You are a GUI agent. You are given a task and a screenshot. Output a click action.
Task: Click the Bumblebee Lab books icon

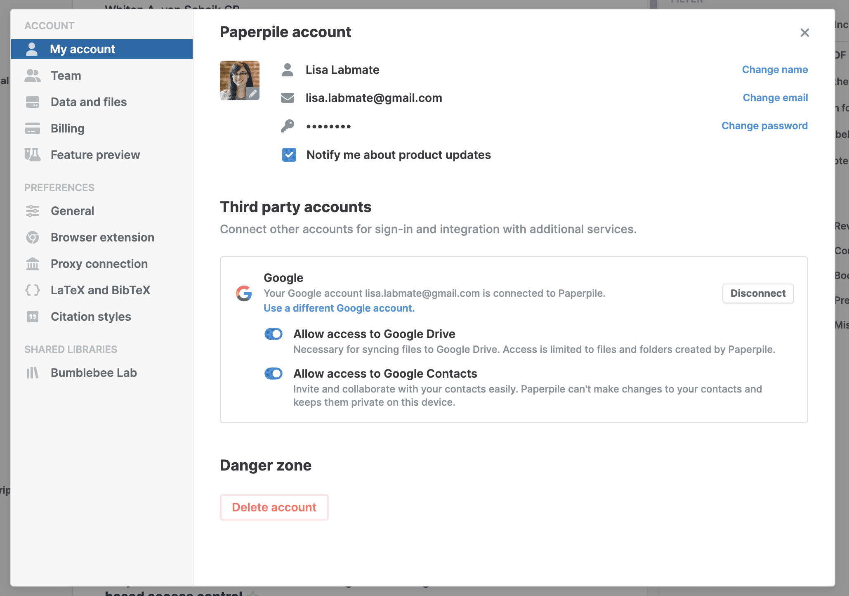click(x=33, y=373)
